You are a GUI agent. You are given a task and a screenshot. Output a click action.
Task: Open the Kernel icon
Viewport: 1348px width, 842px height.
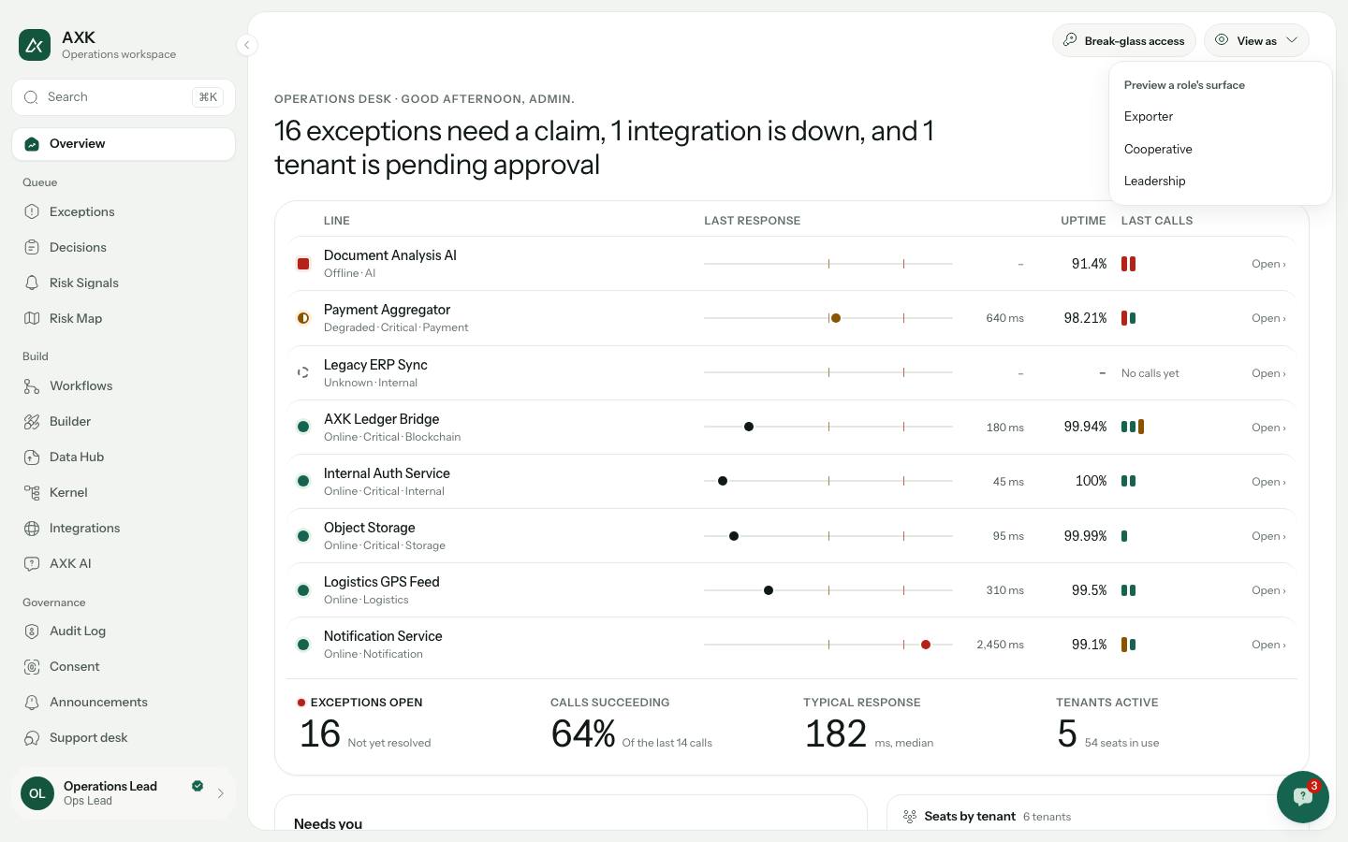[32, 493]
